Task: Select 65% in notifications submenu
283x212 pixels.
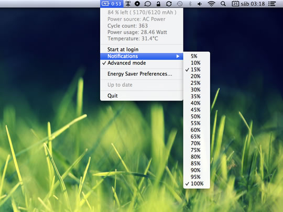Action: [x=197, y=137]
